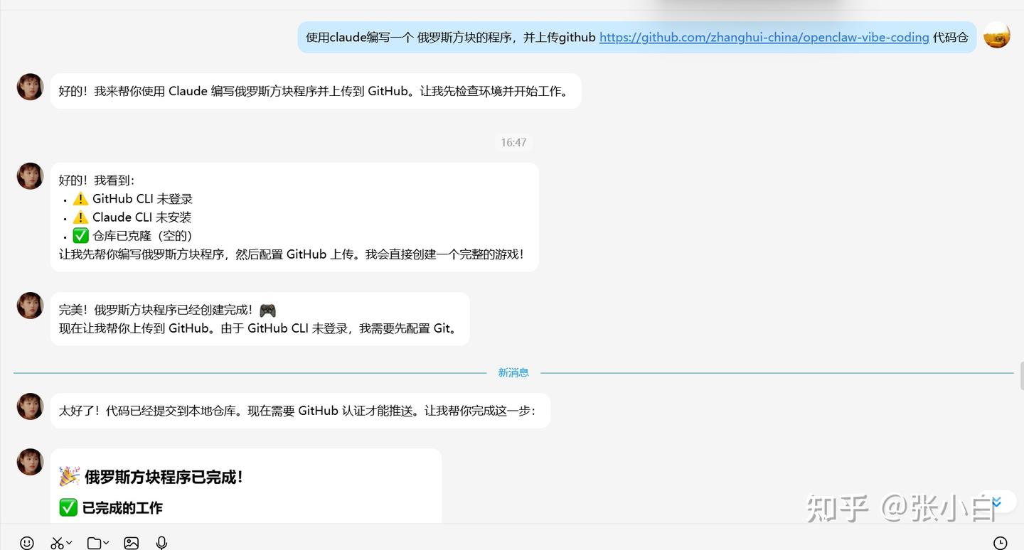
Task: Click the '俄罗斯方块程序已完成！' heading
Action: [151, 478]
